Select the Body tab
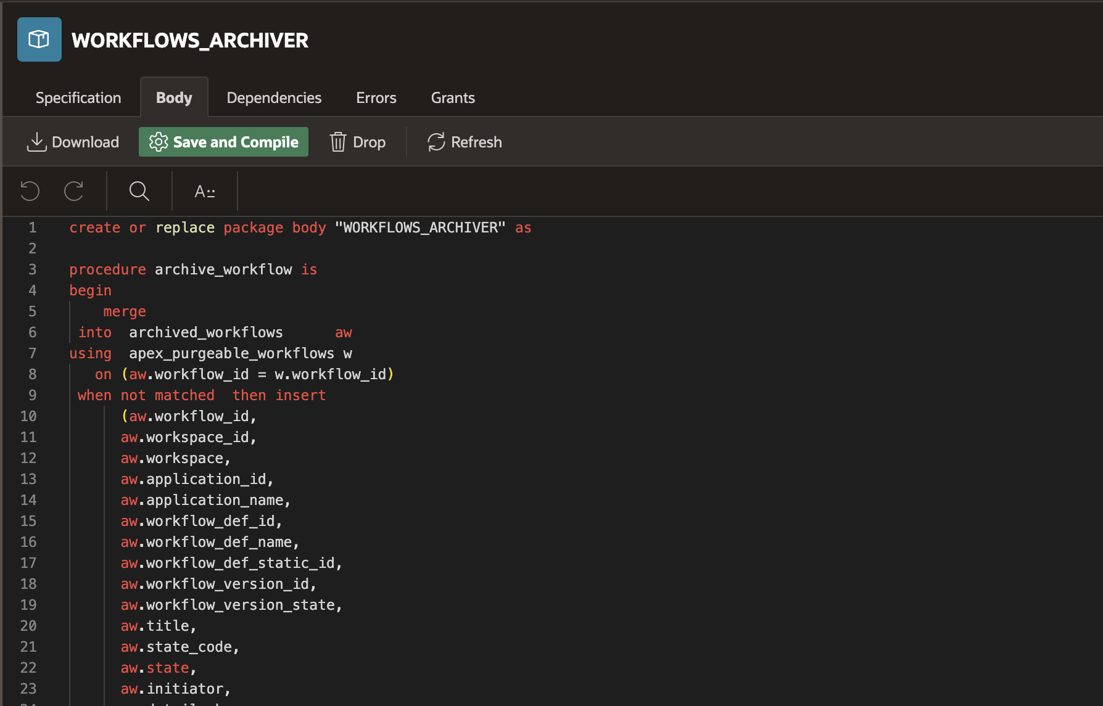The height and width of the screenshot is (706, 1103). click(x=174, y=97)
